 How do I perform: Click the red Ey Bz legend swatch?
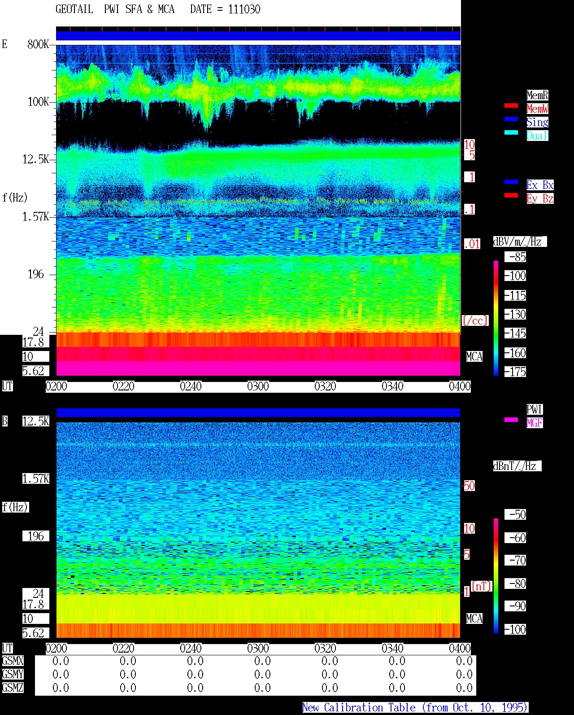(x=511, y=195)
